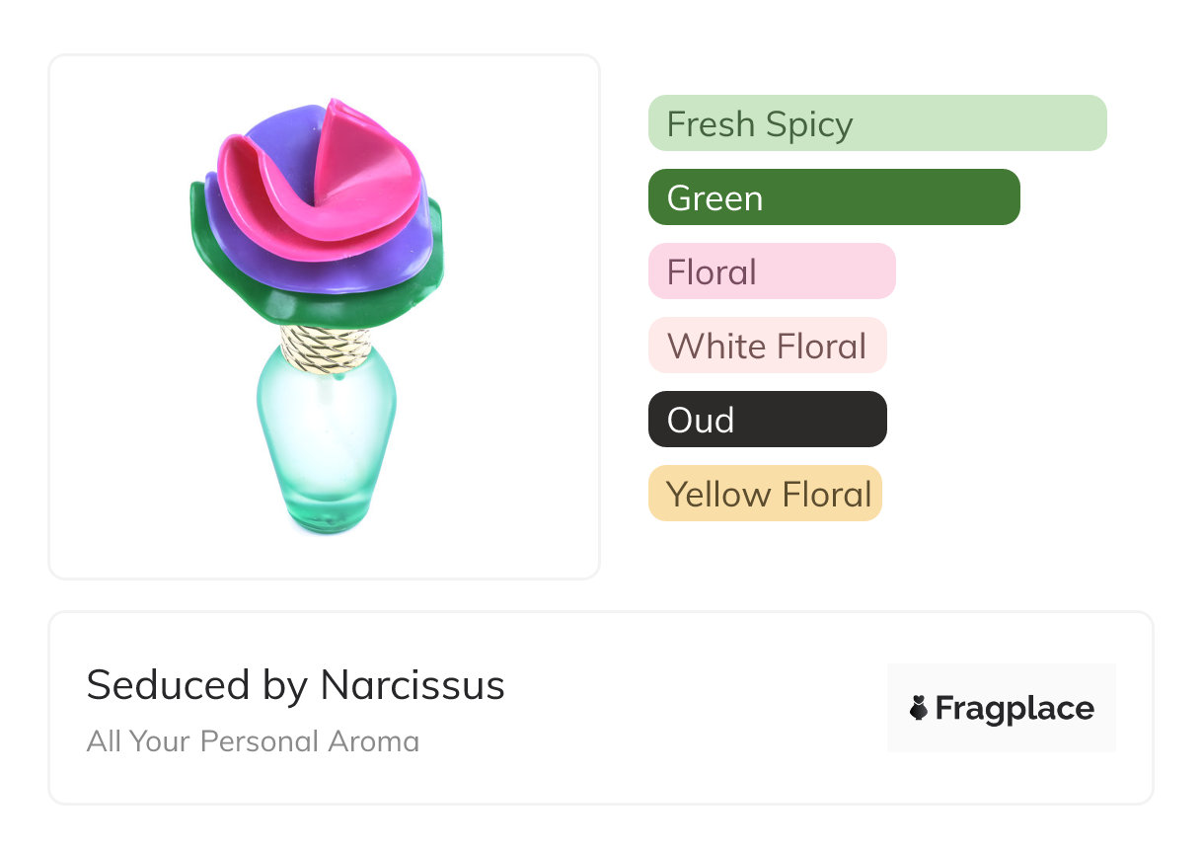Click the All Your Personal Aroma subtitle

point(253,741)
